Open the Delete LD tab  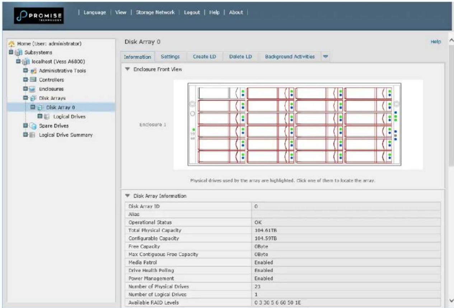click(x=240, y=57)
